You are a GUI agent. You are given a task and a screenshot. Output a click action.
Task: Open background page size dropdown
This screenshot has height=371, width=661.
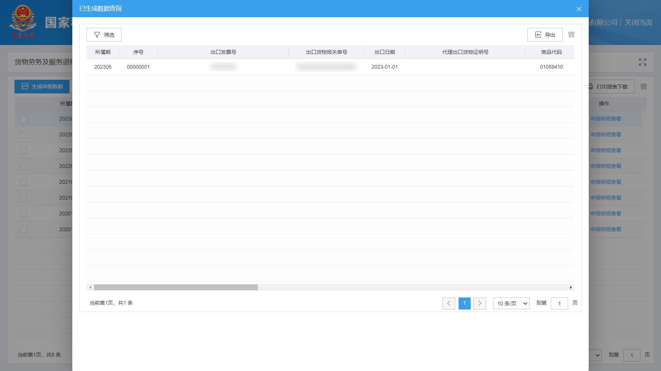click(x=597, y=355)
